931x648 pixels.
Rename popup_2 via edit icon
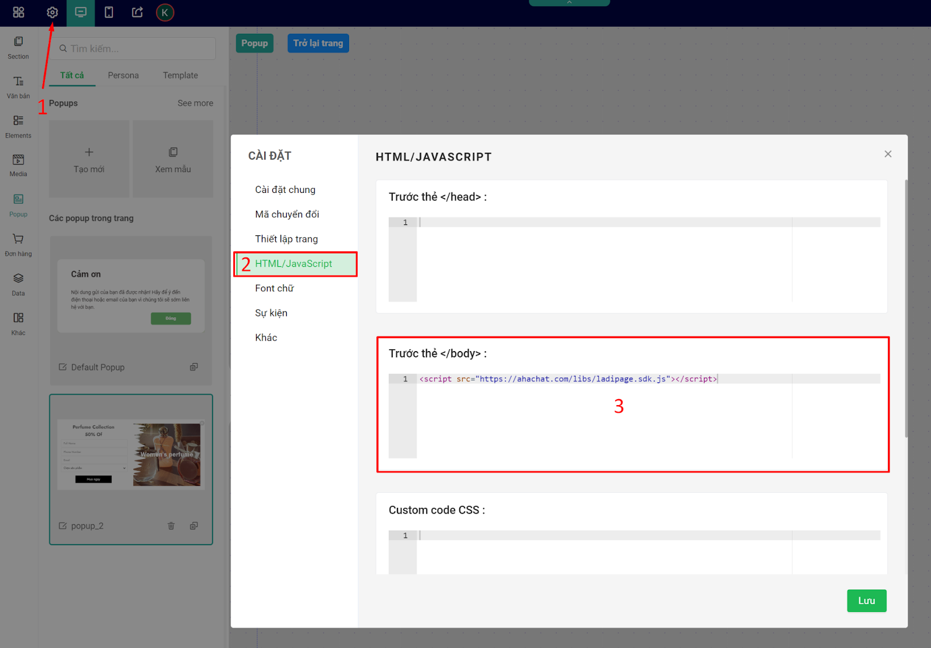pos(63,525)
